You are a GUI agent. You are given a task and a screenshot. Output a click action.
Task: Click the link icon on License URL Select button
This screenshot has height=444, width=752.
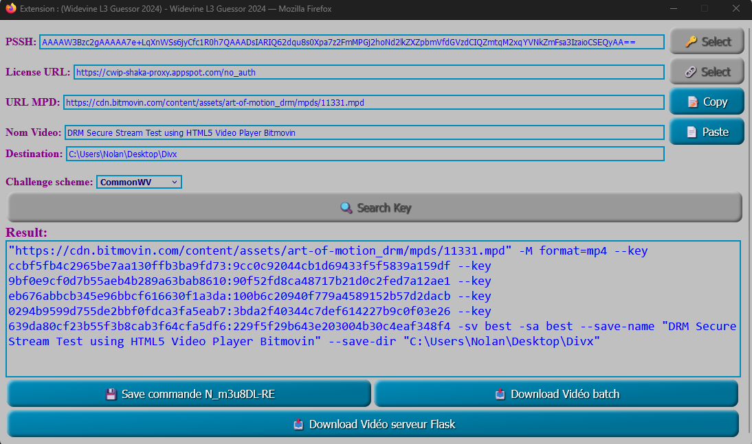click(x=691, y=72)
